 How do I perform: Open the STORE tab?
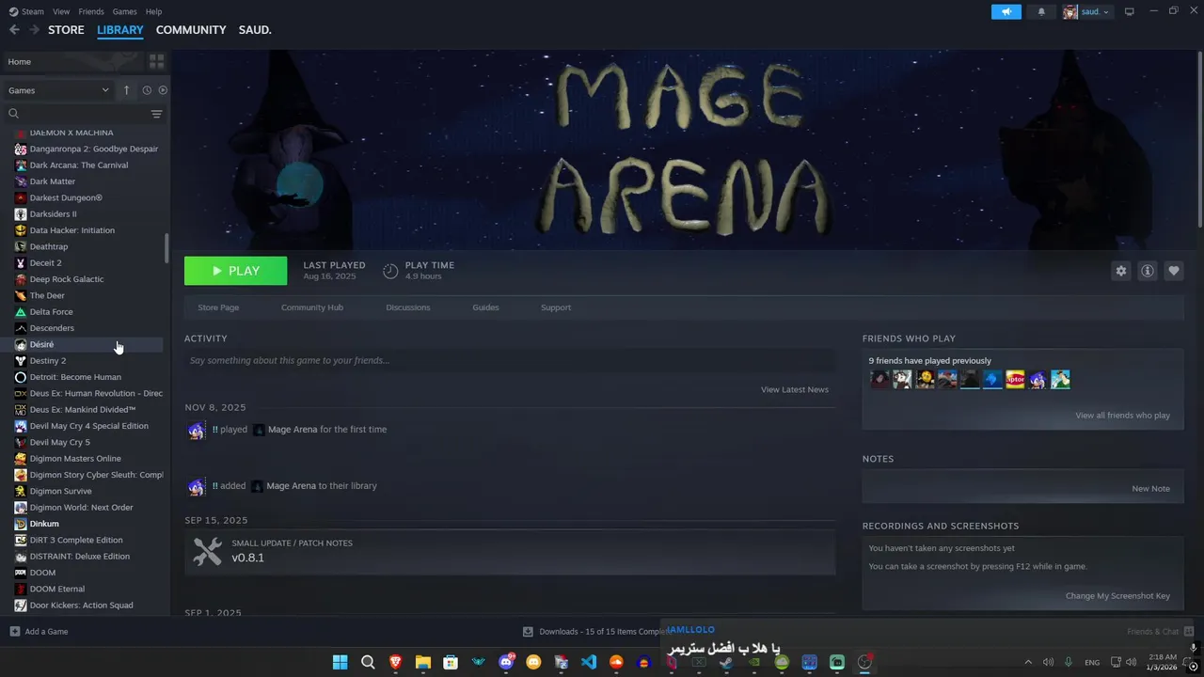point(66,30)
